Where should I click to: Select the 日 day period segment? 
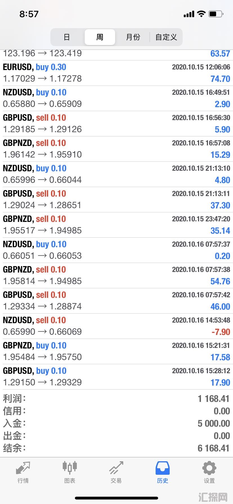pos(67,37)
